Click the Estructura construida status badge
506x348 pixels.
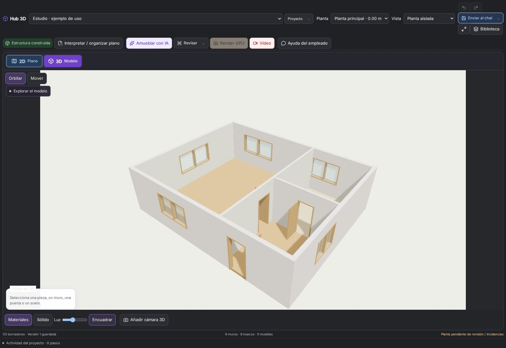point(28,43)
